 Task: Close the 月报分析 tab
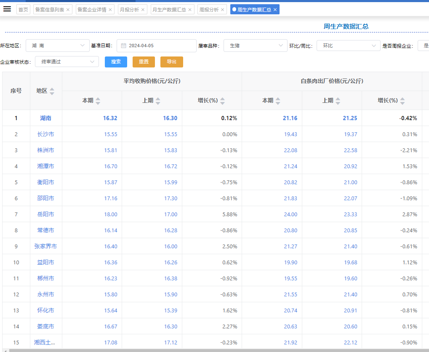[143, 10]
